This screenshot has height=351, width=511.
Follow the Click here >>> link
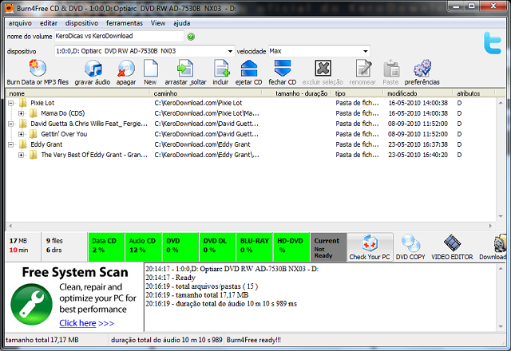point(86,323)
